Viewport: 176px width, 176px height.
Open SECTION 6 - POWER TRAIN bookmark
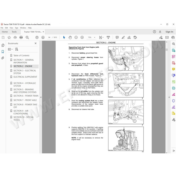[x=26, y=96]
